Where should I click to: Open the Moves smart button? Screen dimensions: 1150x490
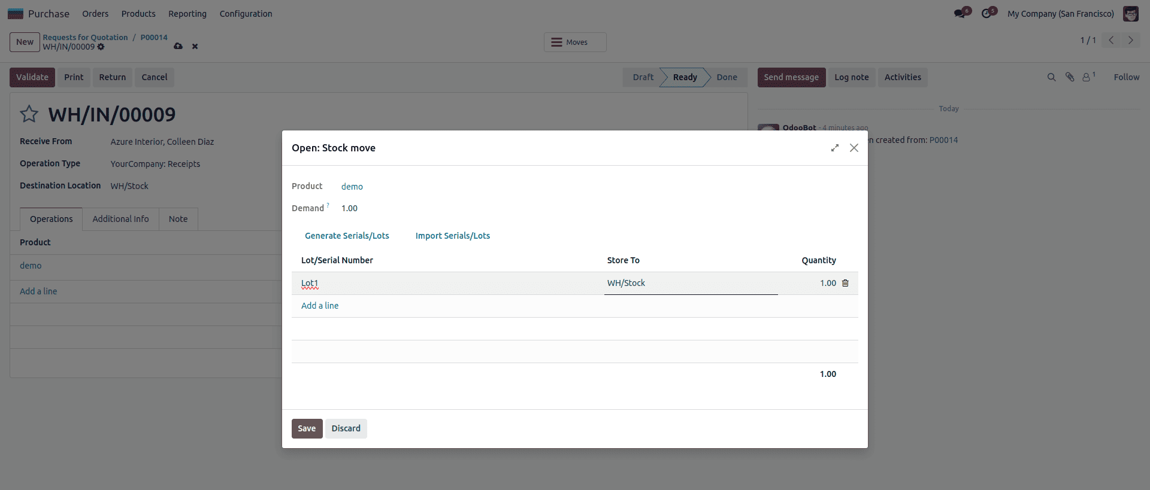pyautogui.click(x=575, y=42)
